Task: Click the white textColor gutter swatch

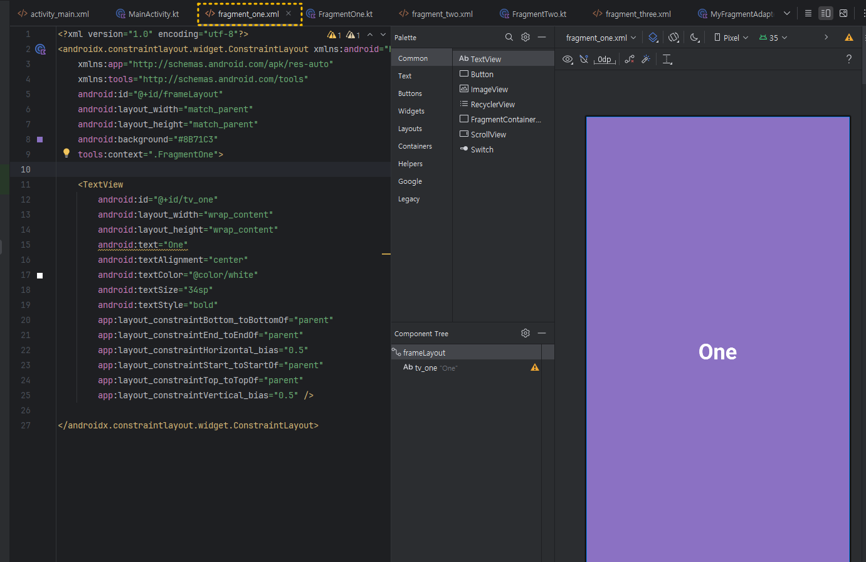Action: (40, 275)
